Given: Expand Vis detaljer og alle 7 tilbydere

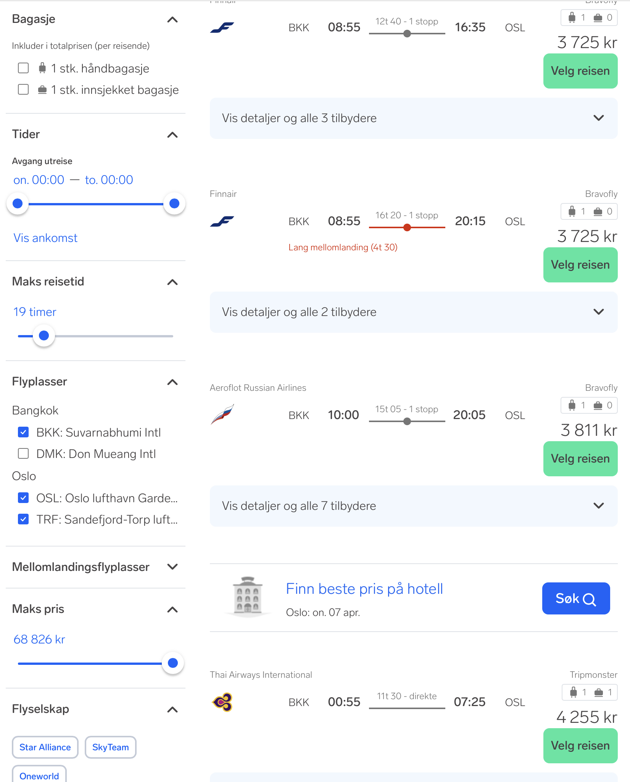Looking at the screenshot, I should (413, 506).
